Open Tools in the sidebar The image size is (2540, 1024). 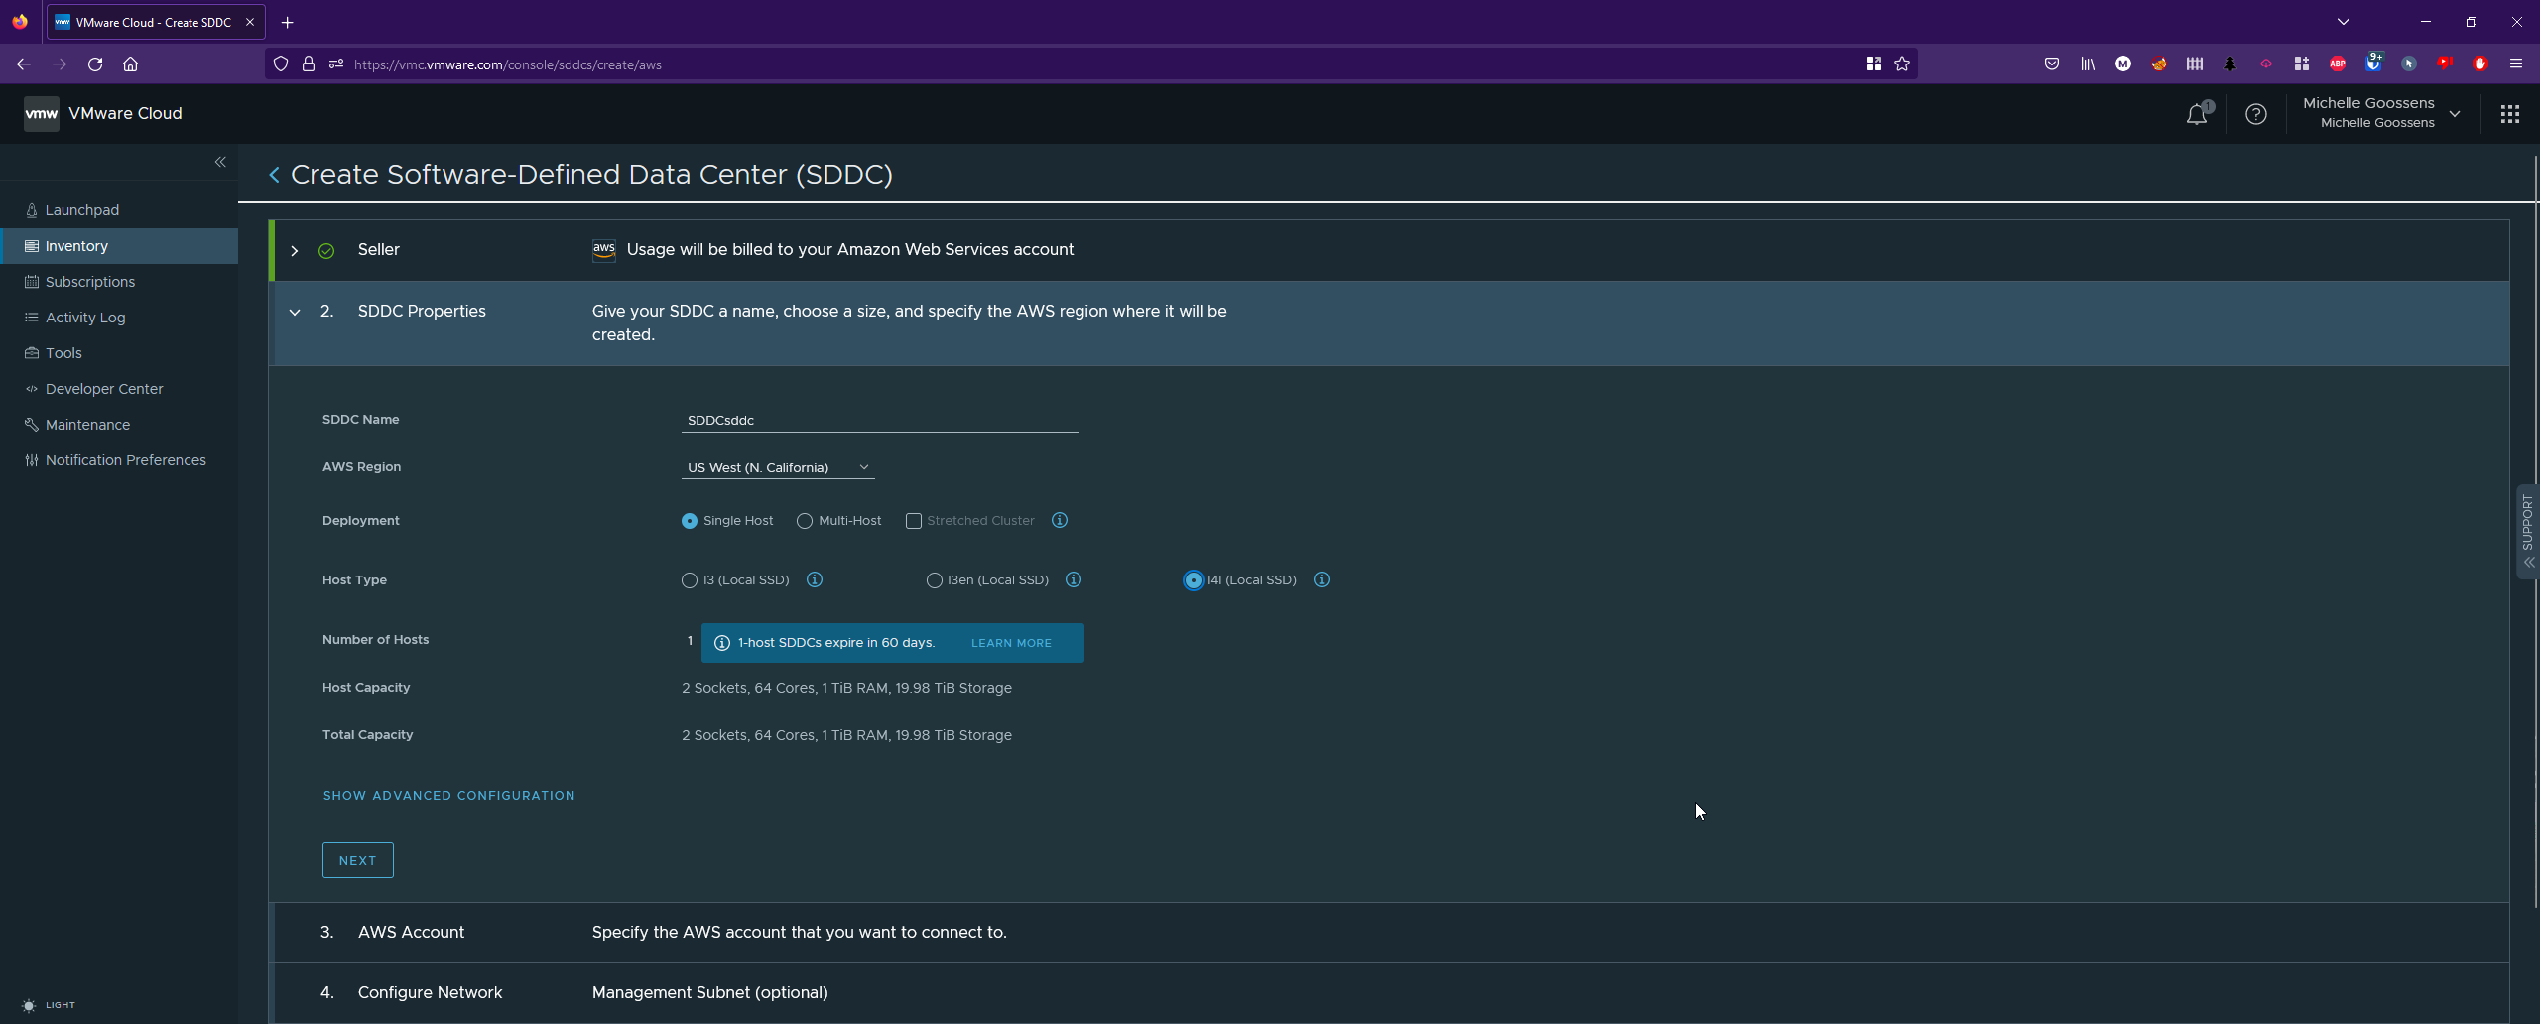(x=63, y=353)
